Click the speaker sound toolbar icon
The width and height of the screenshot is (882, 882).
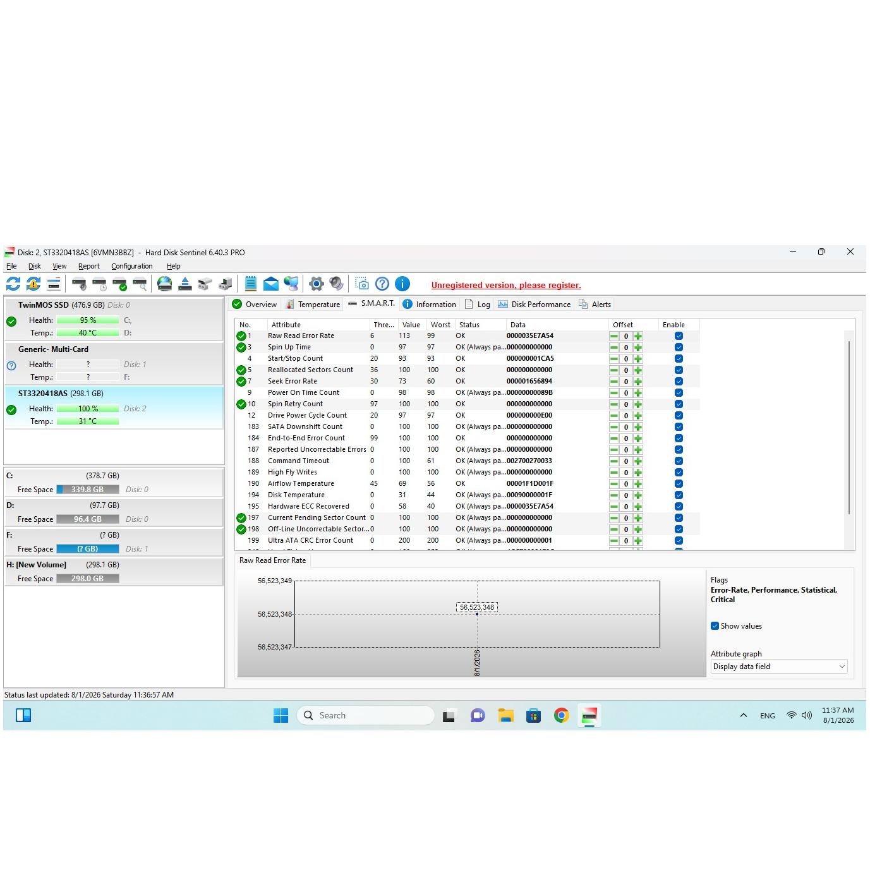(337, 284)
